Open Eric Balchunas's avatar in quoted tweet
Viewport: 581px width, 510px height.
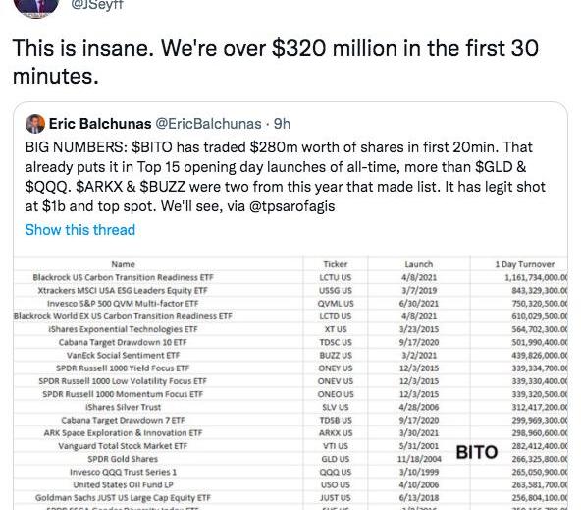(35, 124)
